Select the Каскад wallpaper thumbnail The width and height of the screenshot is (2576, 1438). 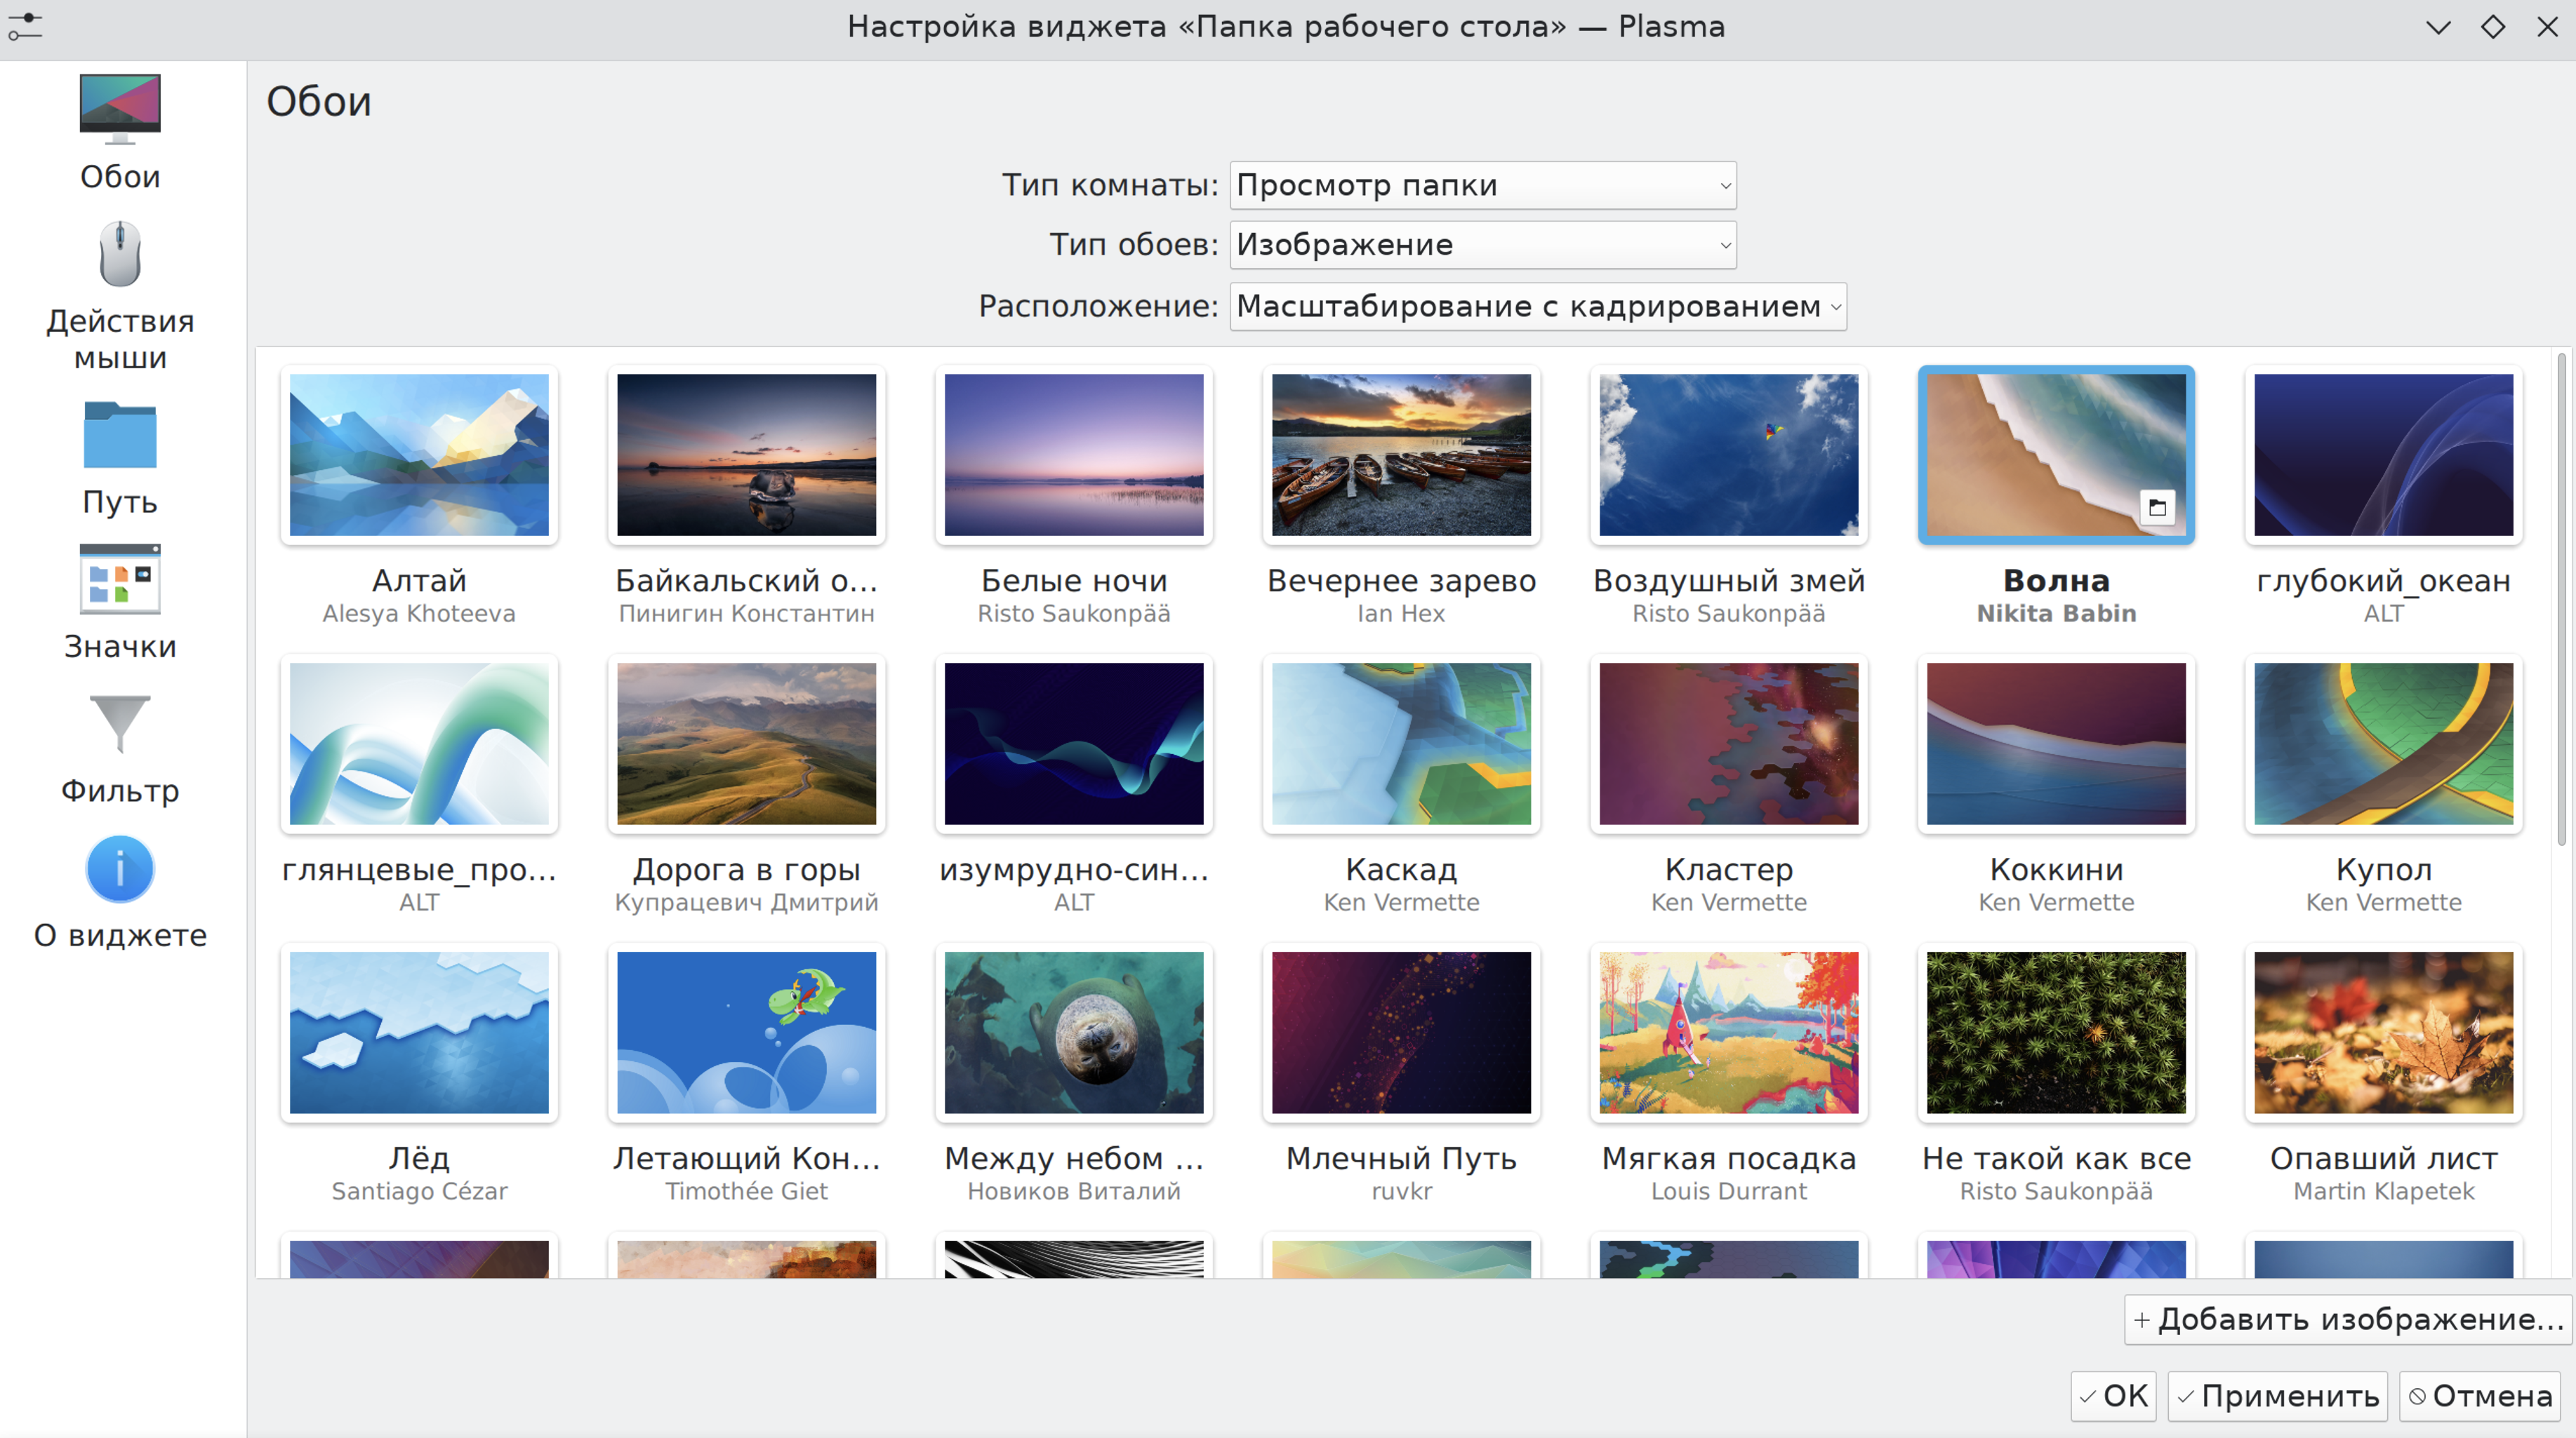1401,744
